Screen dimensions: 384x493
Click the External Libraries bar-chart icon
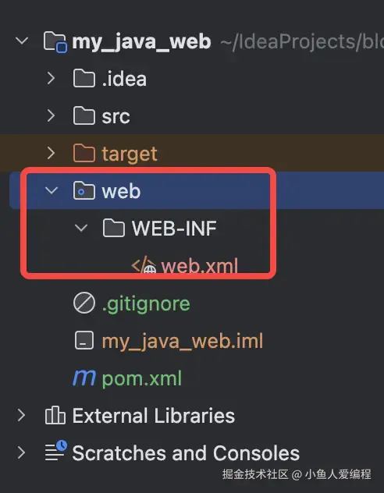(55, 415)
